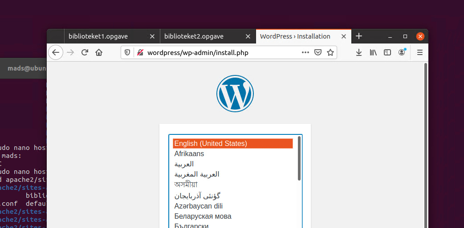Reload the current page
The height and width of the screenshot is (228, 464).
coord(85,52)
